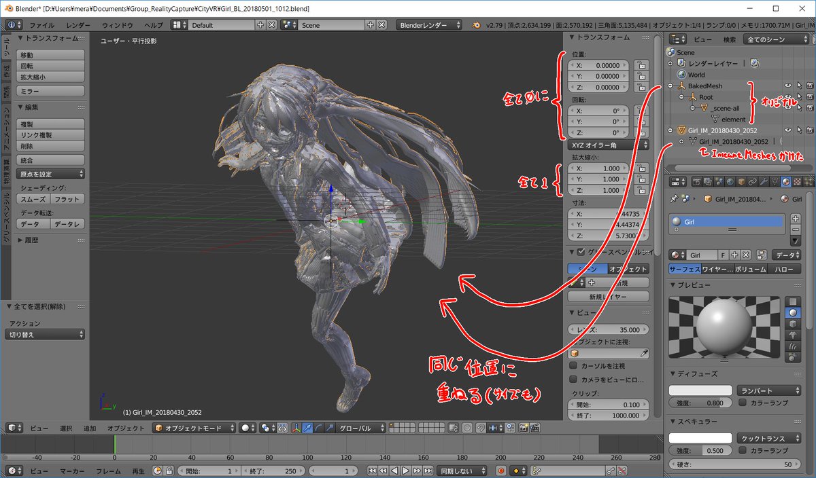Open the Blender render engine dropdown
816x478 pixels.
click(429, 24)
